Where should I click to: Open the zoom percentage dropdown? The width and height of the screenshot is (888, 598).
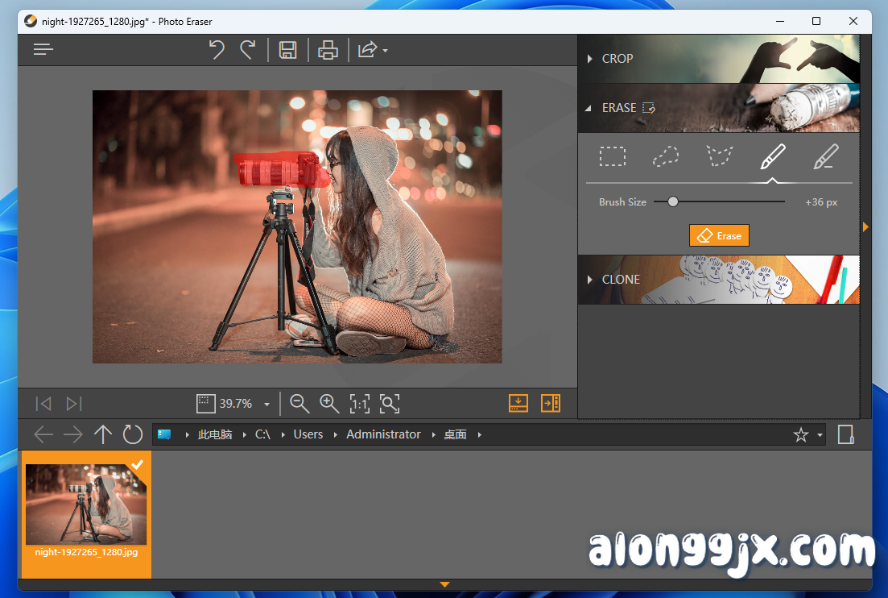pos(266,403)
